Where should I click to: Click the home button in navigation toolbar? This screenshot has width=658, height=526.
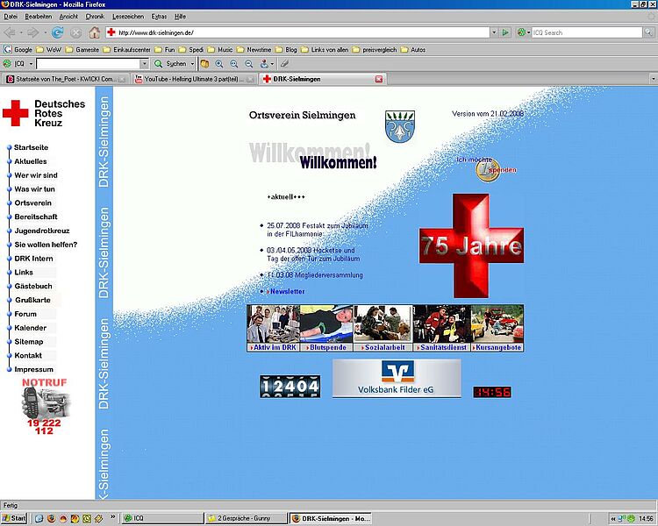94,32
